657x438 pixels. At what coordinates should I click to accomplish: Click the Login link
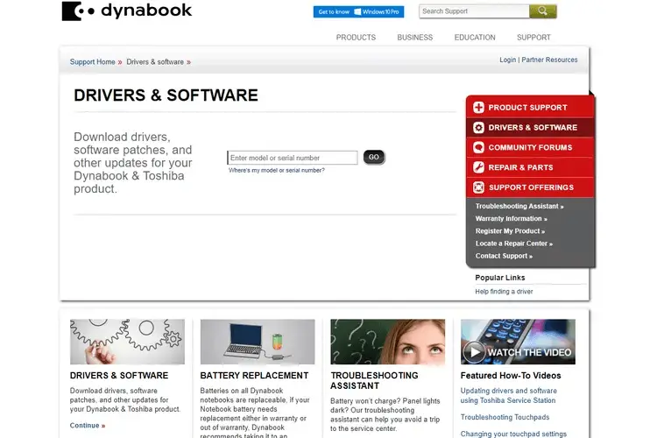(508, 60)
